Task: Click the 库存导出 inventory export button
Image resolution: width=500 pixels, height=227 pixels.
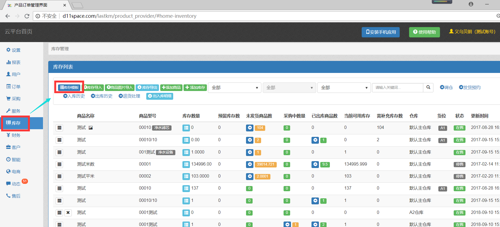Action: pos(147,87)
